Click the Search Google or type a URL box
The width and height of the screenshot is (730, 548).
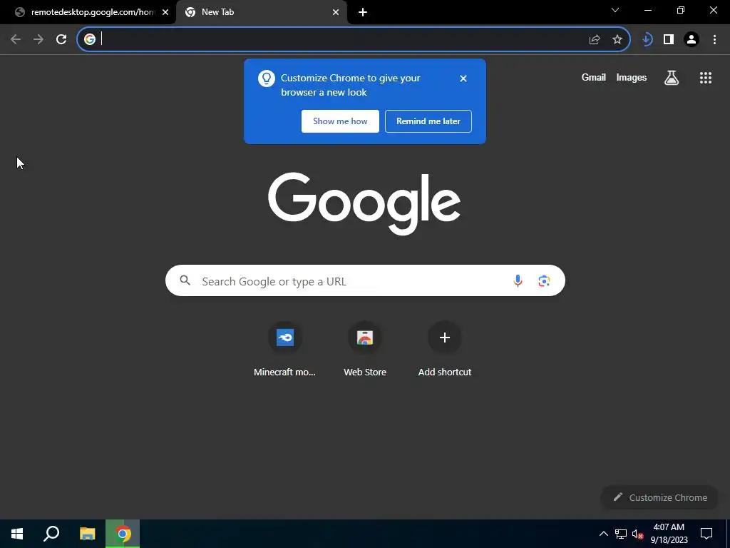(365, 280)
